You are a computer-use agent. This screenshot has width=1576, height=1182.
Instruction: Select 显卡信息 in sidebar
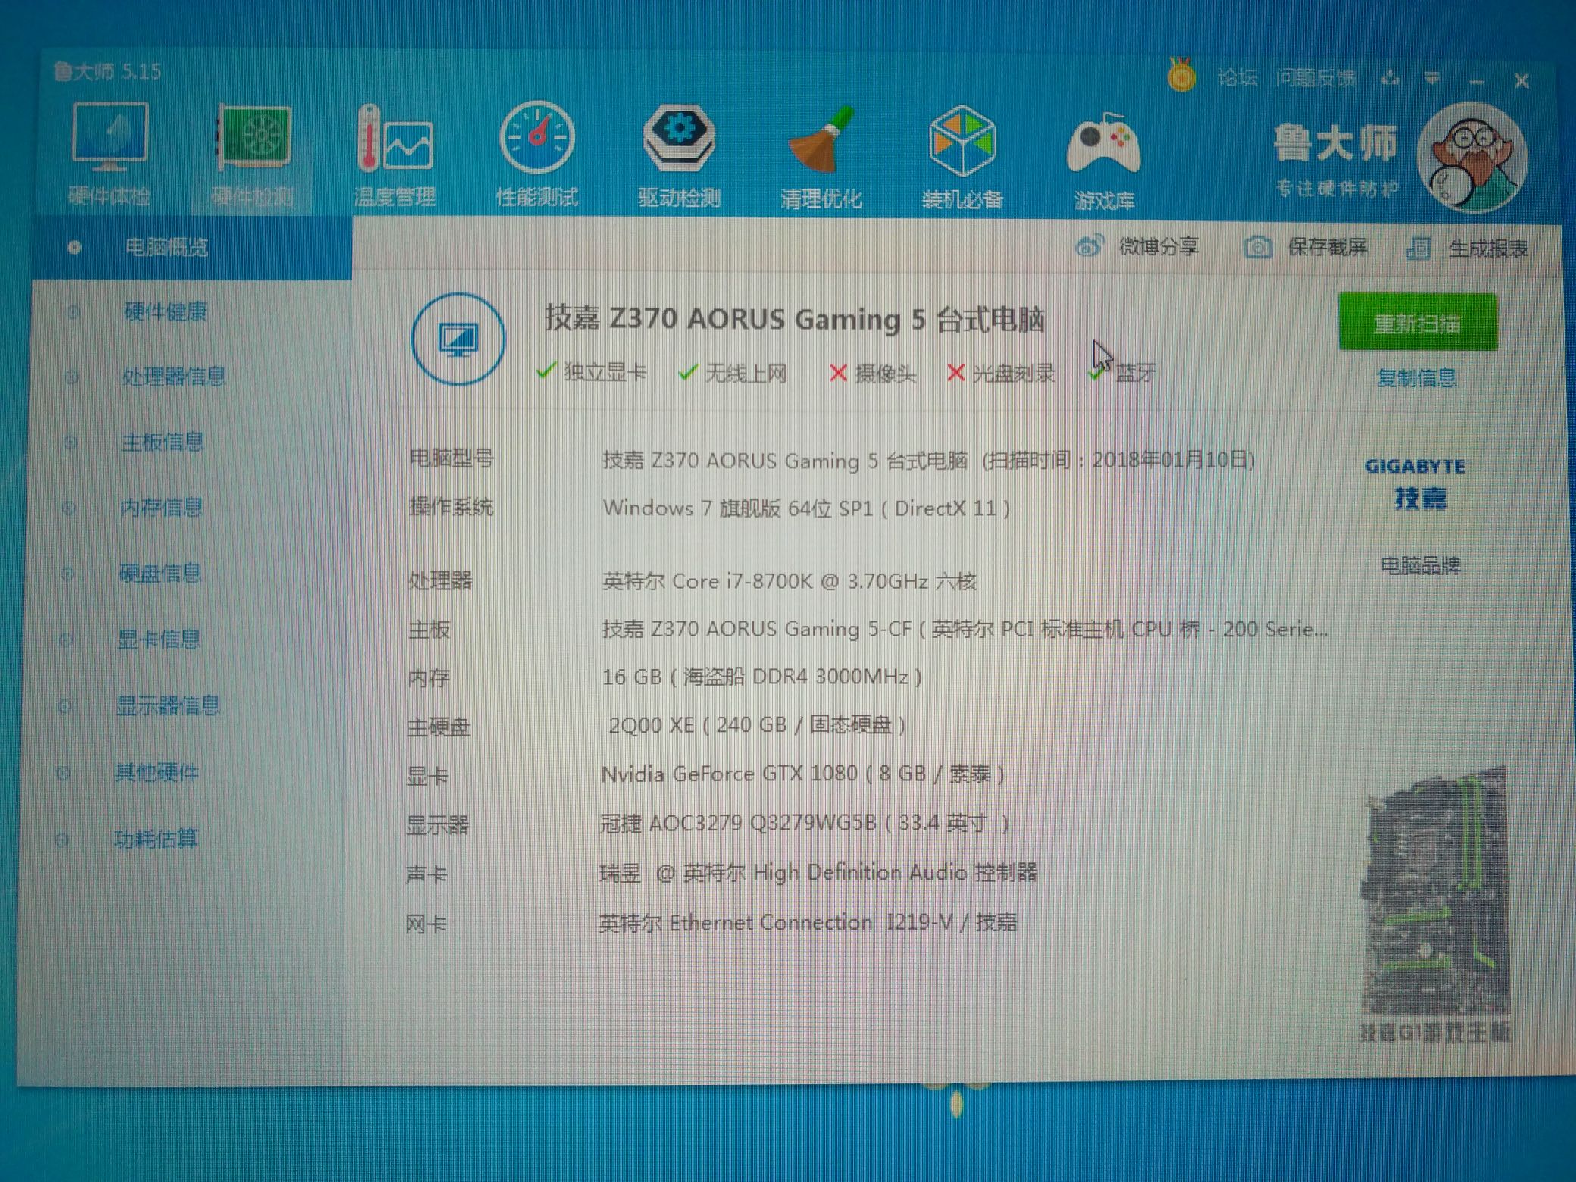click(158, 639)
